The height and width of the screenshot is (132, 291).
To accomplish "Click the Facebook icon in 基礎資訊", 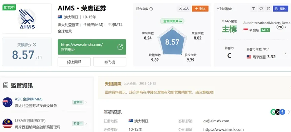I will (282, 112).
